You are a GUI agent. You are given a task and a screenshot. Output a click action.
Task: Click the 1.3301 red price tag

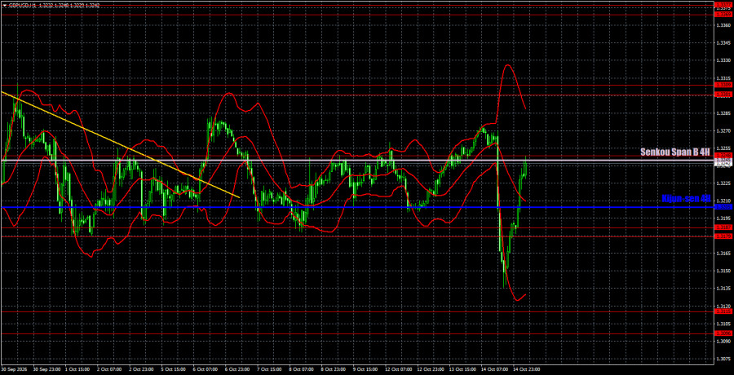click(x=723, y=95)
